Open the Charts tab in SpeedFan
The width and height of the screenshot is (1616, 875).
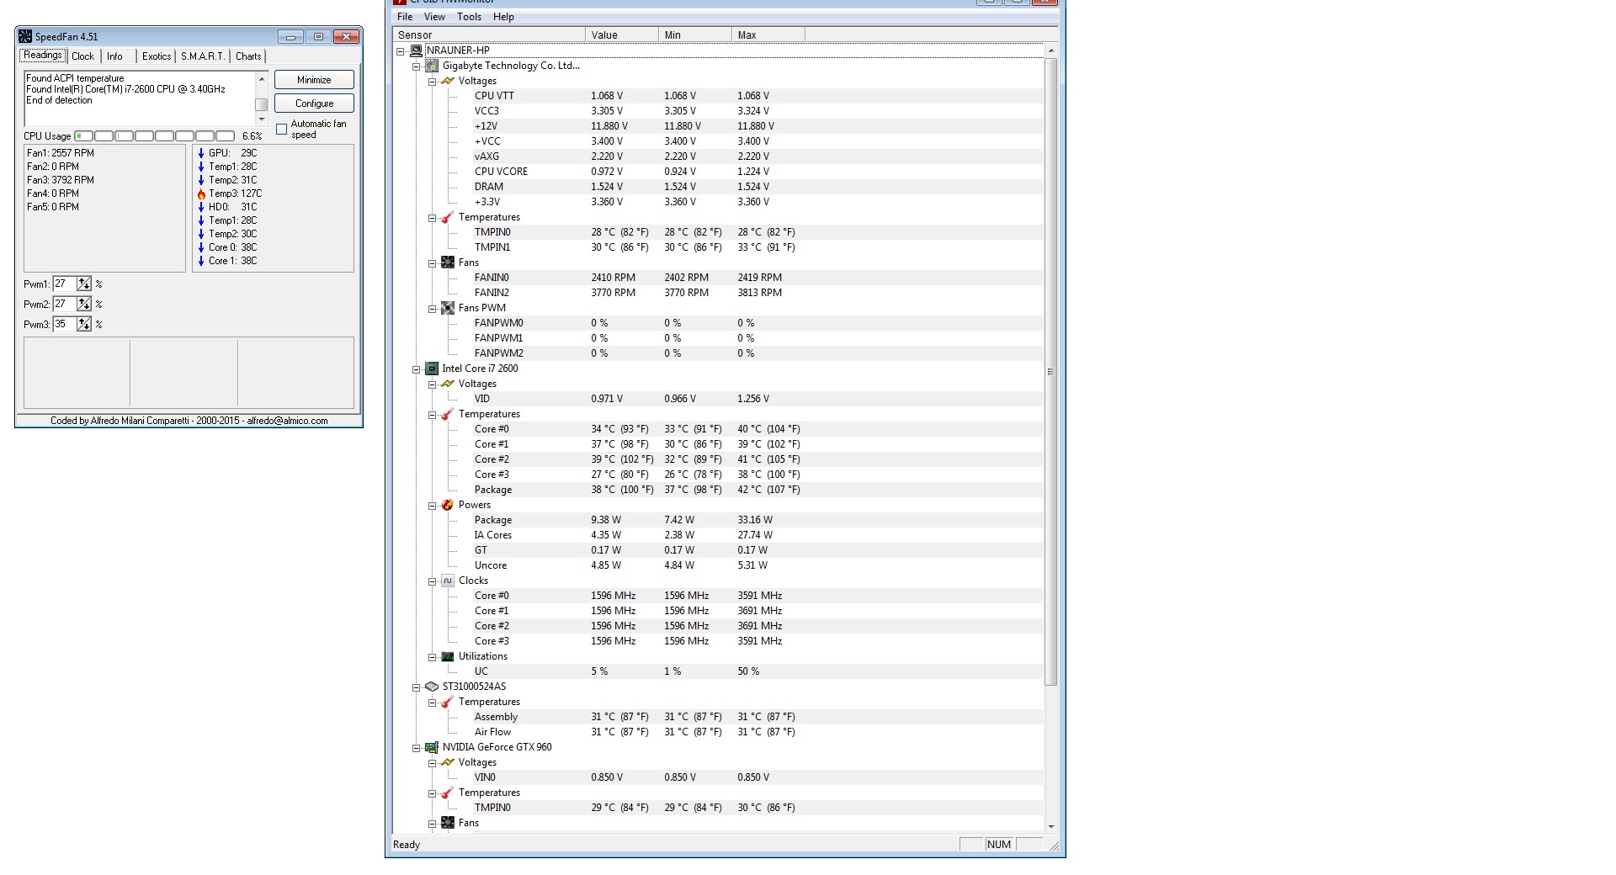(x=248, y=56)
